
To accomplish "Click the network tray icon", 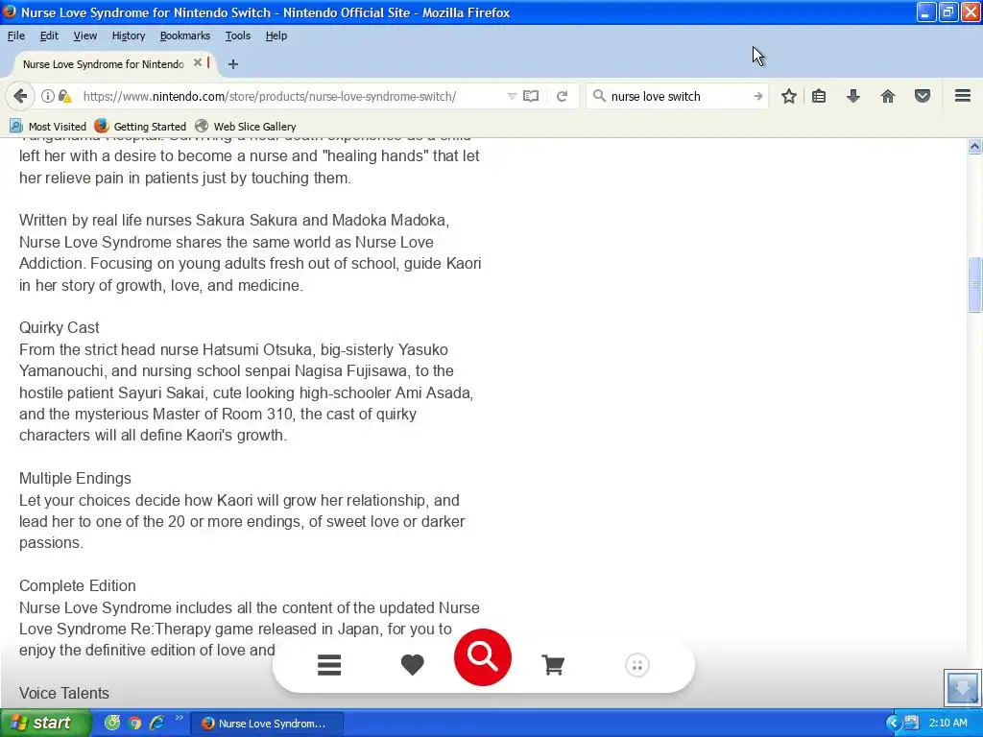I will [x=912, y=723].
